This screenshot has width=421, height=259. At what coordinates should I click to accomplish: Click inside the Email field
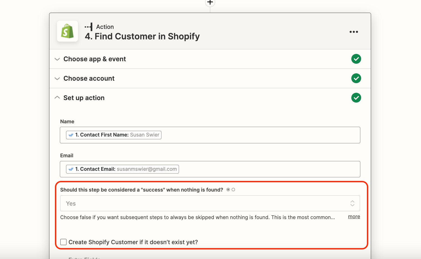[243, 169]
